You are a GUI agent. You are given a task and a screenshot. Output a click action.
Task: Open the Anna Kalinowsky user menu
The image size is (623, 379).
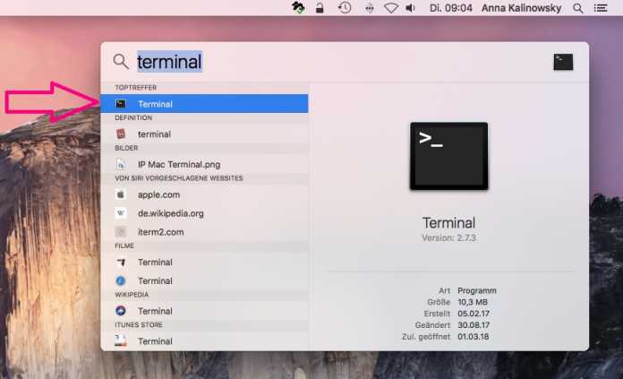[x=520, y=8]
